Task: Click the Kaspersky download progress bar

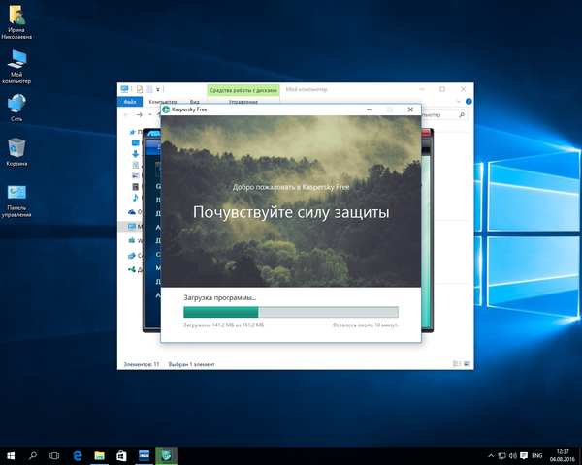Action: pos(291,312)
